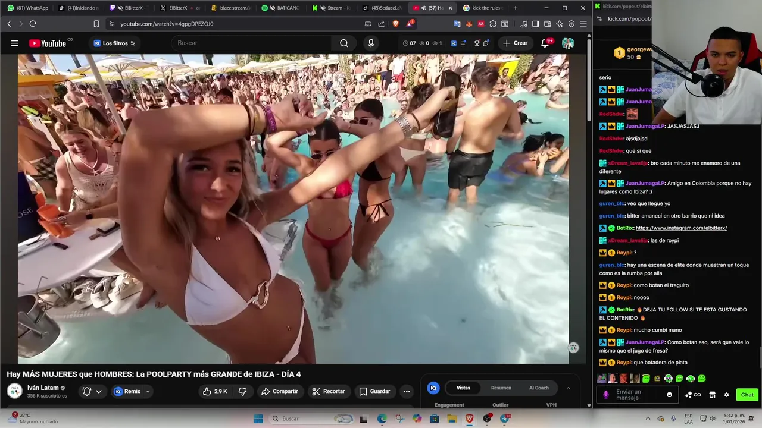
Task: Select the vidIQ 'AI Coach' tab
Action: (x=539, y=388)
